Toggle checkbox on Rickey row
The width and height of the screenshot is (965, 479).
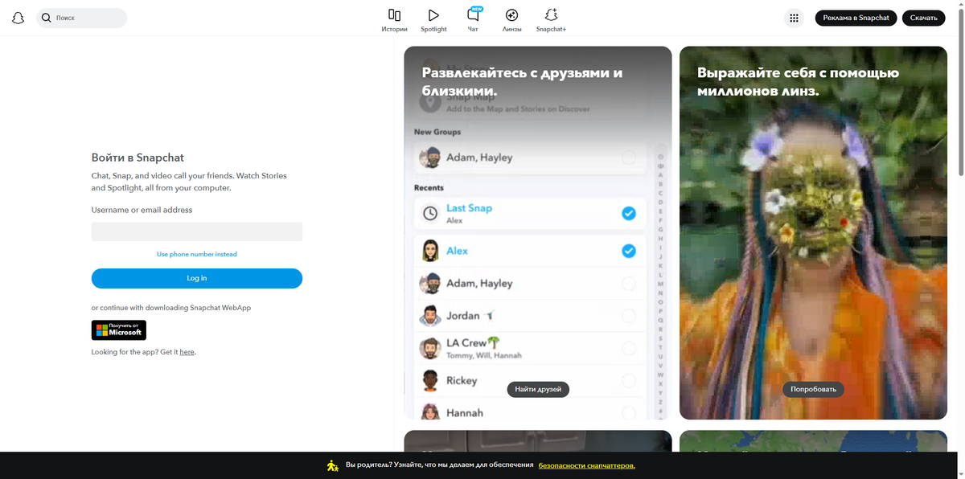click(x=629, y=380)
